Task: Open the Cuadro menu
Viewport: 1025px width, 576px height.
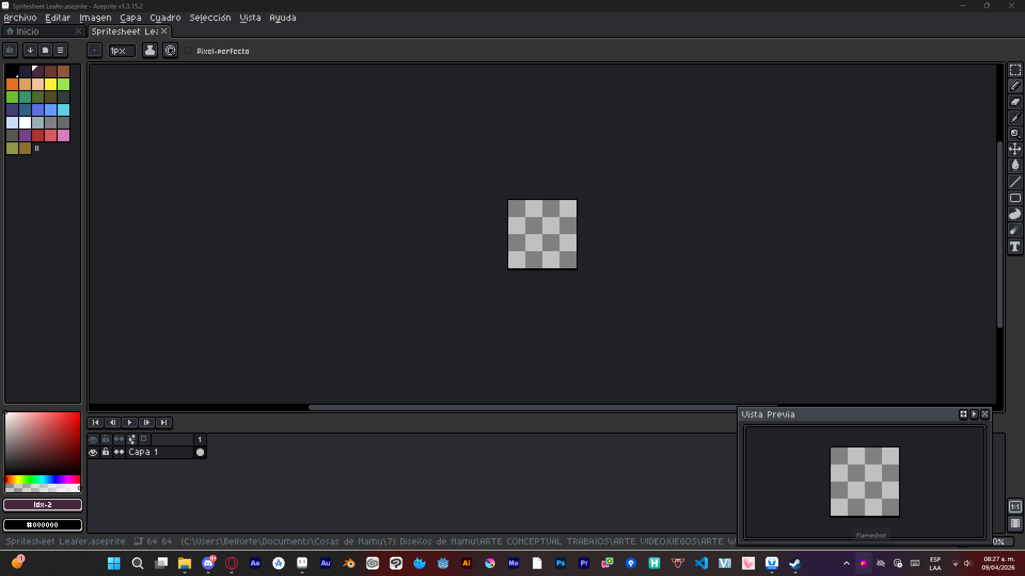Action: 165,18
